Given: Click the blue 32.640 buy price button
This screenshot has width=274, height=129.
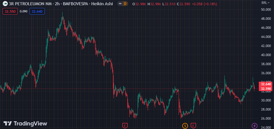Looking at the screenshot, I should click(x=37, y=12).
